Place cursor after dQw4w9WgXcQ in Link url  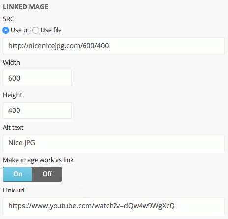[175, 206]
